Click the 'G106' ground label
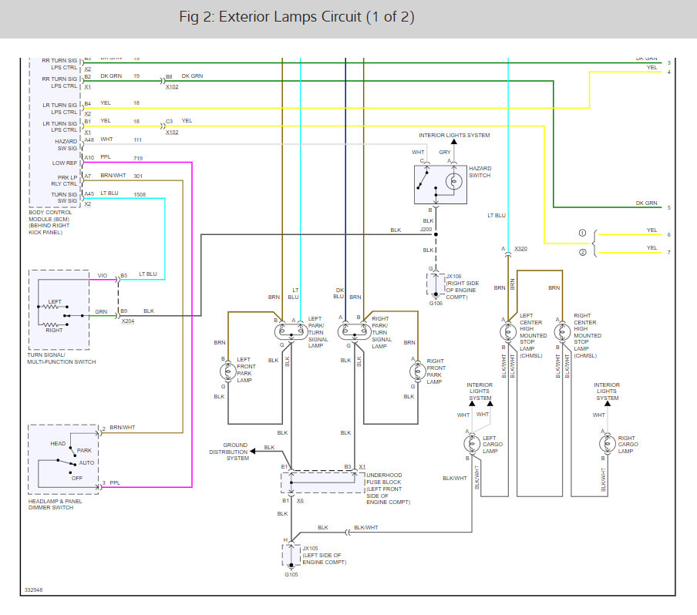This screenshot has width=697, height=615. (x=436, y=303)
